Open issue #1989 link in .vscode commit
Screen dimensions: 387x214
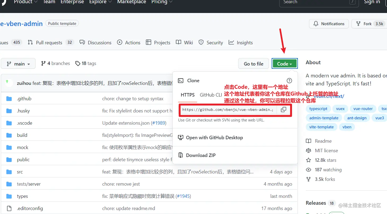[158, 123]
